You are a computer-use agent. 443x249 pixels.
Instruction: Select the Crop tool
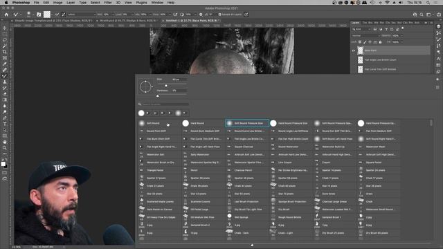point(5,52)
